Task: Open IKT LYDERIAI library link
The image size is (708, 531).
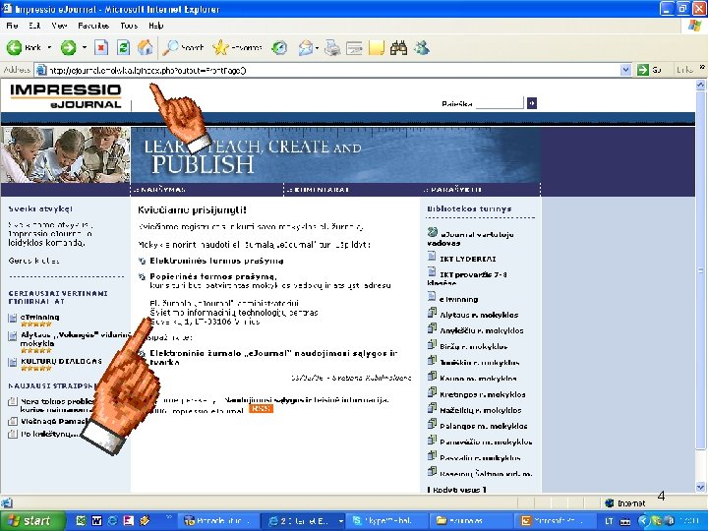Action: click(x=468, y=260)
